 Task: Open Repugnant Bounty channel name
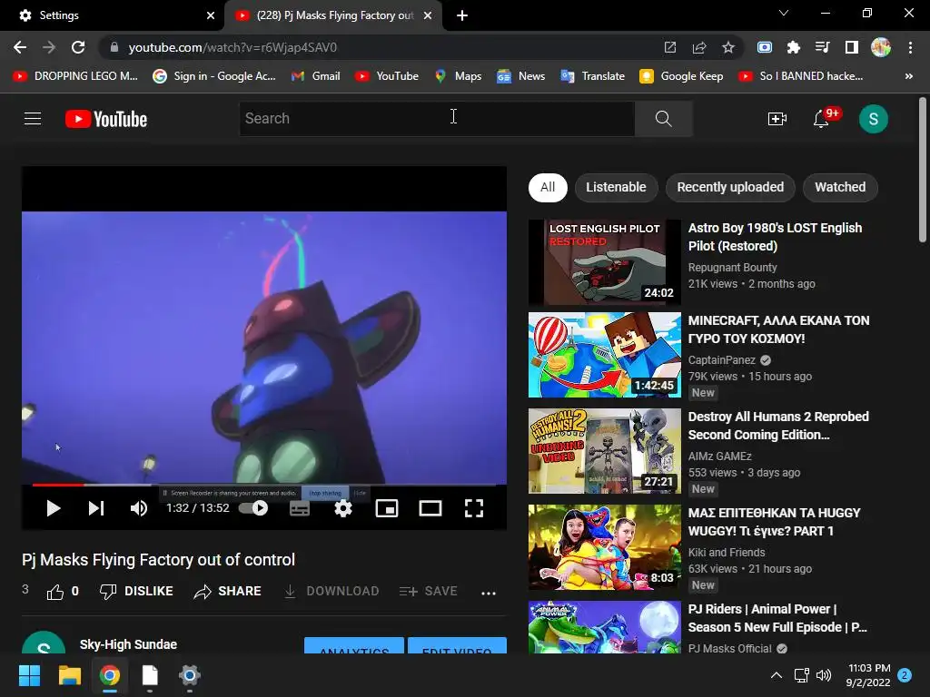click(x=732, y=268)
